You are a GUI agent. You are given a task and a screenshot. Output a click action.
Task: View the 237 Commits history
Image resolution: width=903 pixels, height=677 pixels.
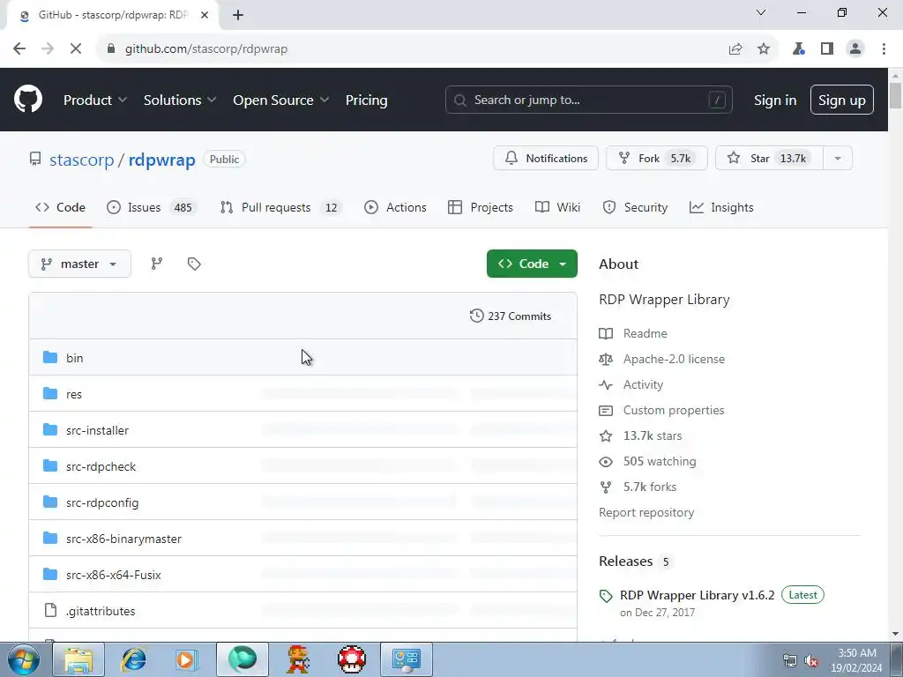511,316
